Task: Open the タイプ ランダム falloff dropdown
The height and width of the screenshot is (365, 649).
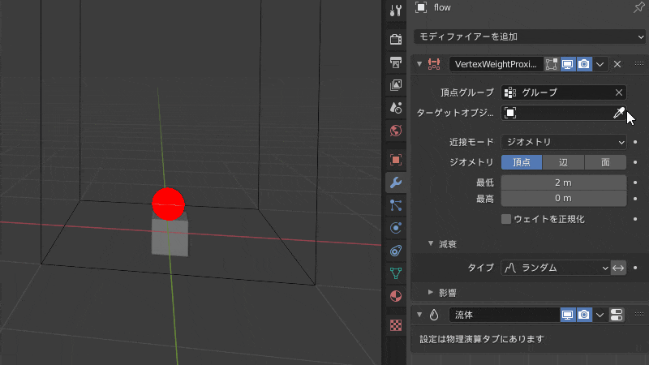Action: tap(556, 268)
